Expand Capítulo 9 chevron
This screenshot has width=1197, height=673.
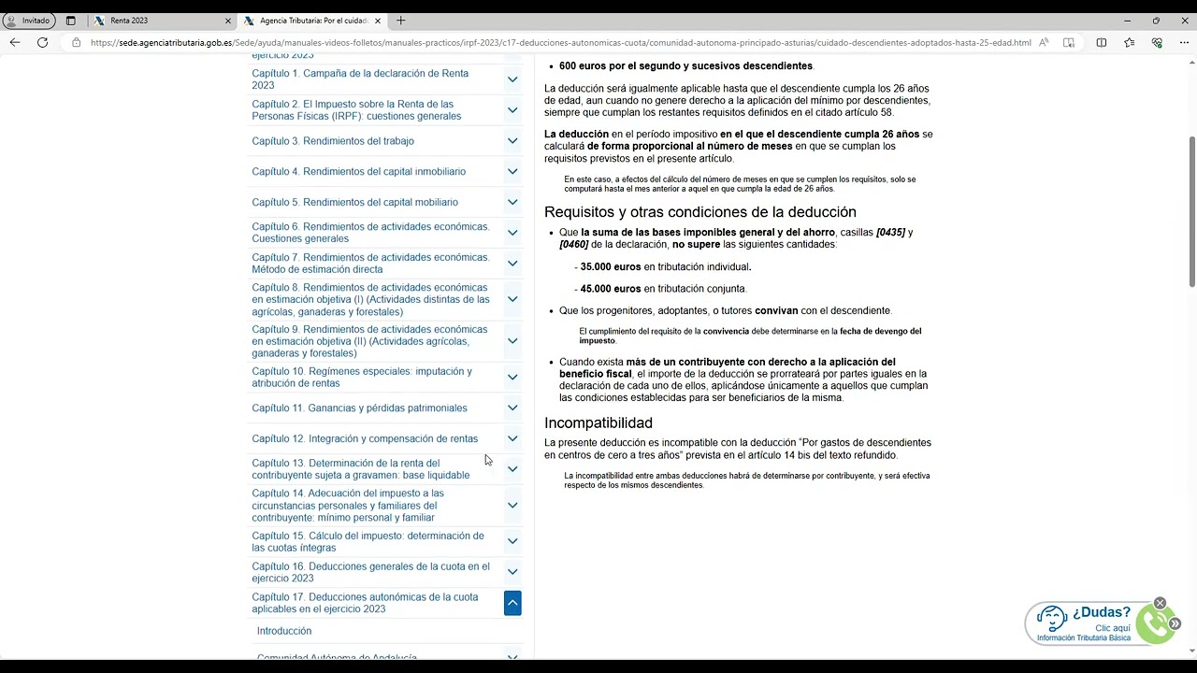point(512,341)
